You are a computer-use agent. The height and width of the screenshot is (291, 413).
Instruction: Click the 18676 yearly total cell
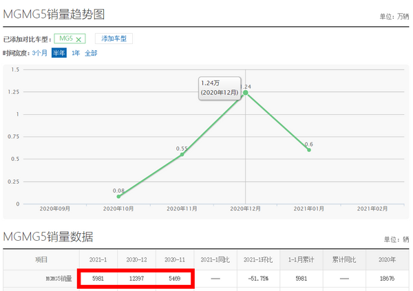387,279
